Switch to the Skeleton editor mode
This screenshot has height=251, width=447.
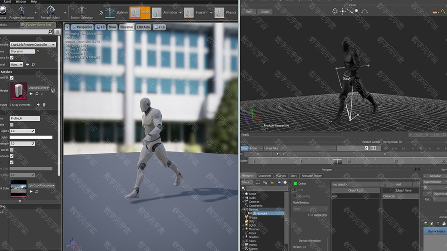point(110,13)
